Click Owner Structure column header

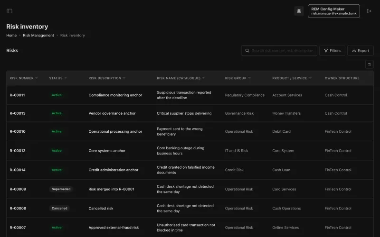[x=342, y=78]
